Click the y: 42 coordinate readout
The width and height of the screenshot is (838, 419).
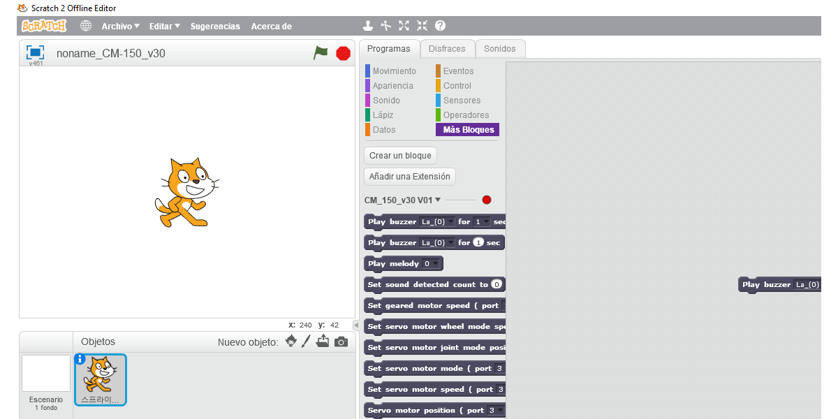click(x=329, y=325)
